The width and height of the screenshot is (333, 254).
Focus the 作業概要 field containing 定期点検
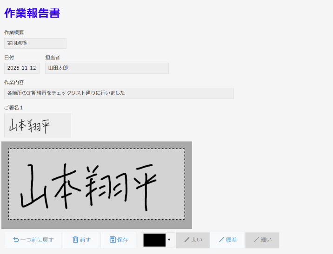[x=35, y=43]
